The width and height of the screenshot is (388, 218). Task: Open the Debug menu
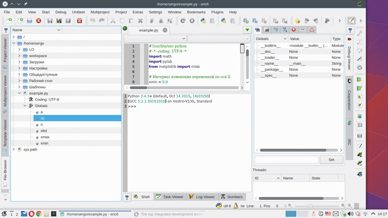click(61, 12)
